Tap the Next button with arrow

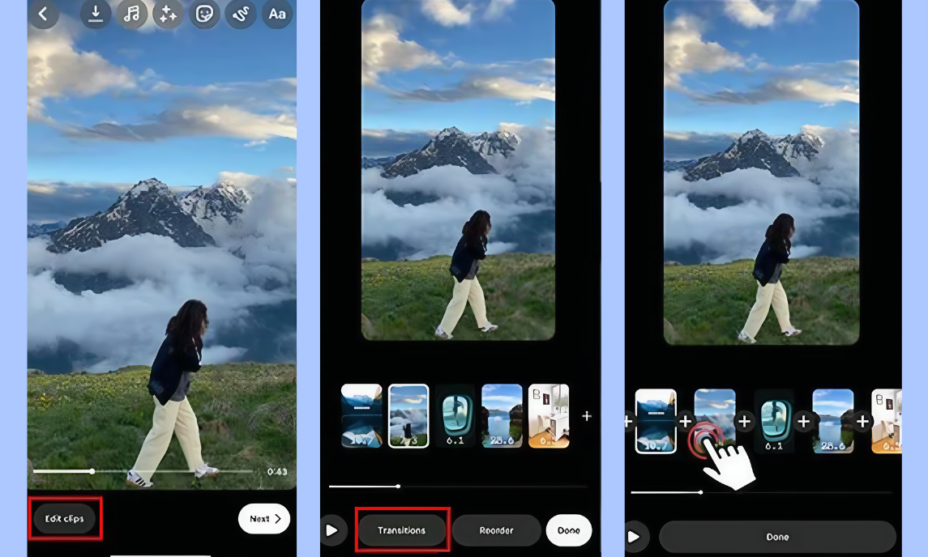tap(264, 519)
